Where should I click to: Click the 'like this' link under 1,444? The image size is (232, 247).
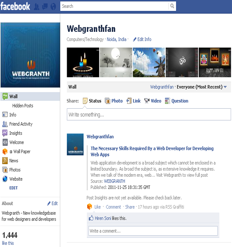[x=8, y=243]
